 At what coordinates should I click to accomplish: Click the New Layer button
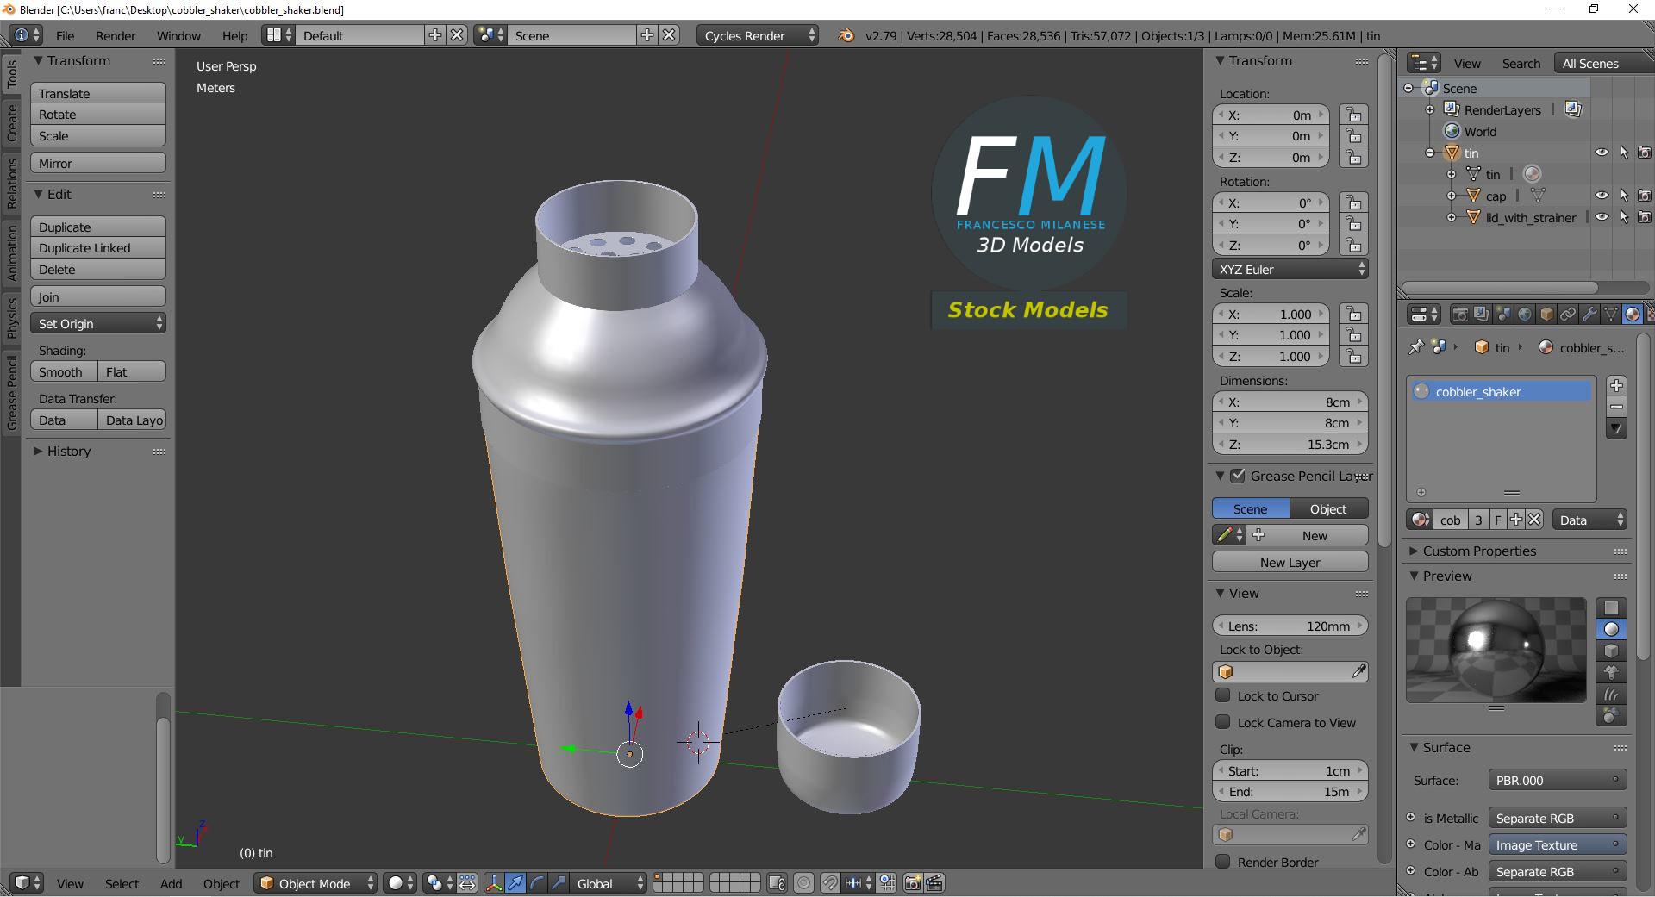(x=1290, y=562)
